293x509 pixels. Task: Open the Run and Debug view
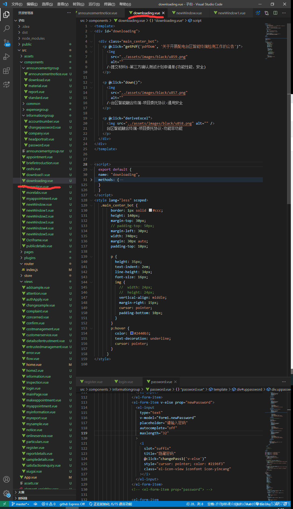[x=6, y=57]
